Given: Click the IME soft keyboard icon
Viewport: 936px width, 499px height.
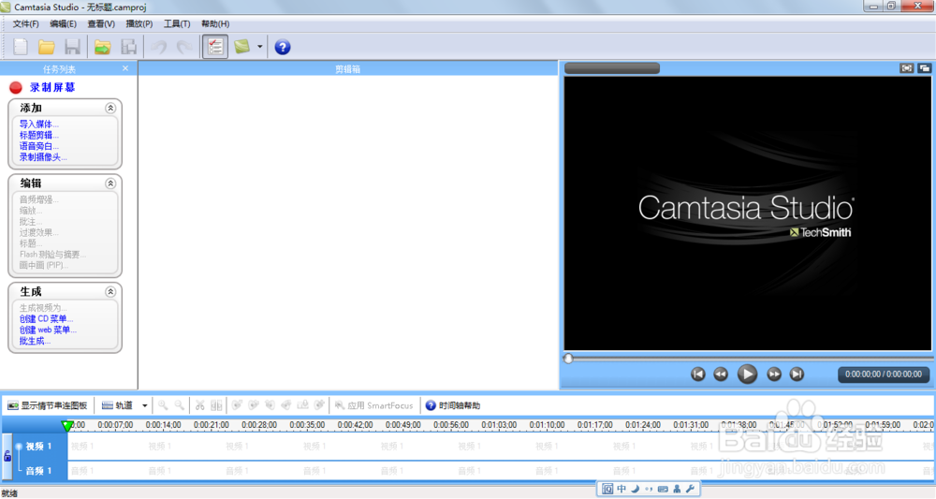Looking at the screenshot, I should pyautogui.click(x=663, y=489).
